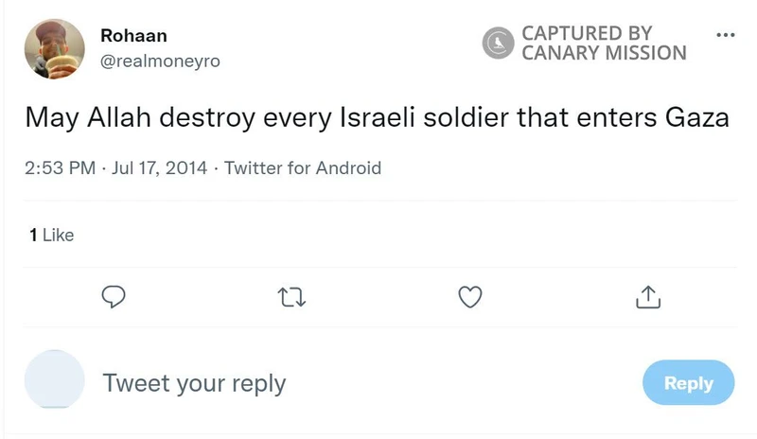Click Rohaan's profile avatar picture
757x439 pixels.
[x=54, y=48]
